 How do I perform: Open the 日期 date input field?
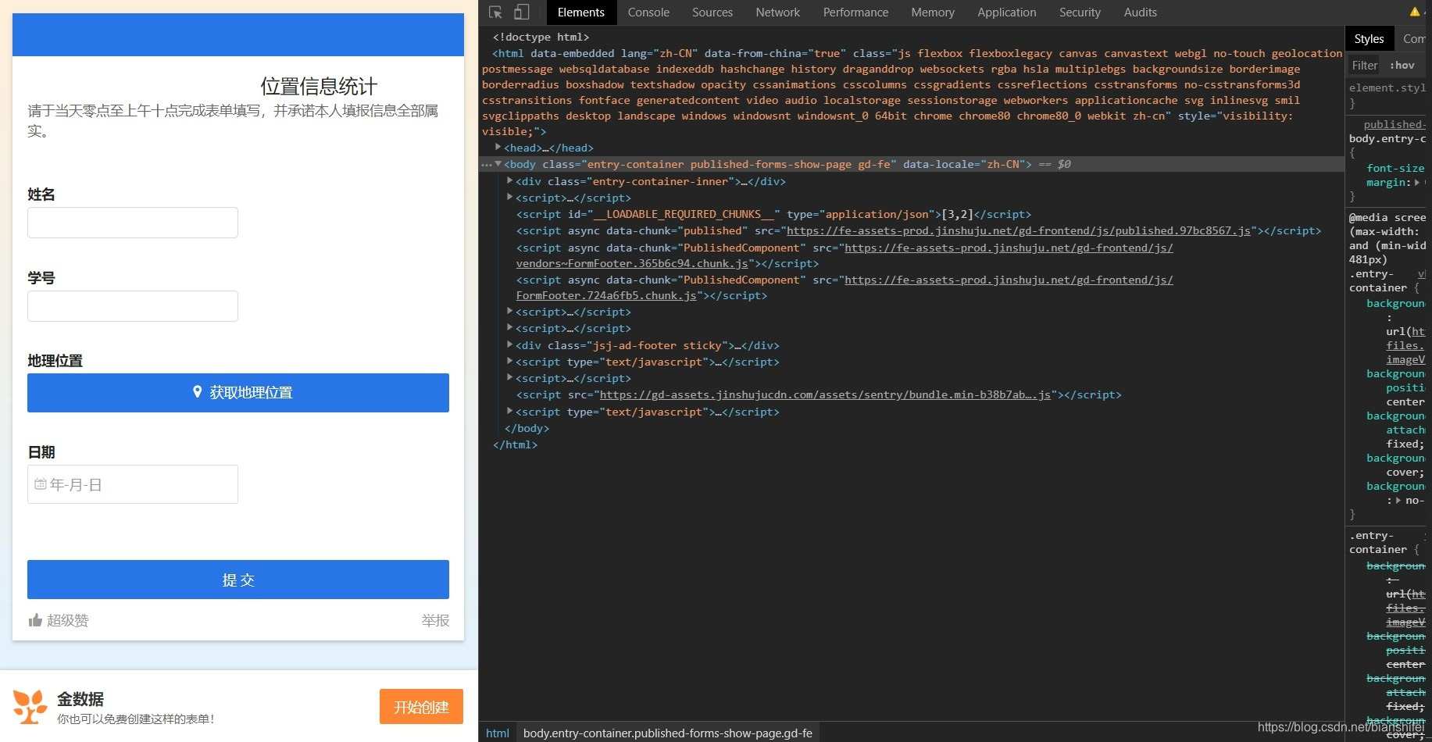pyautogui.click(x=133, y=484)
